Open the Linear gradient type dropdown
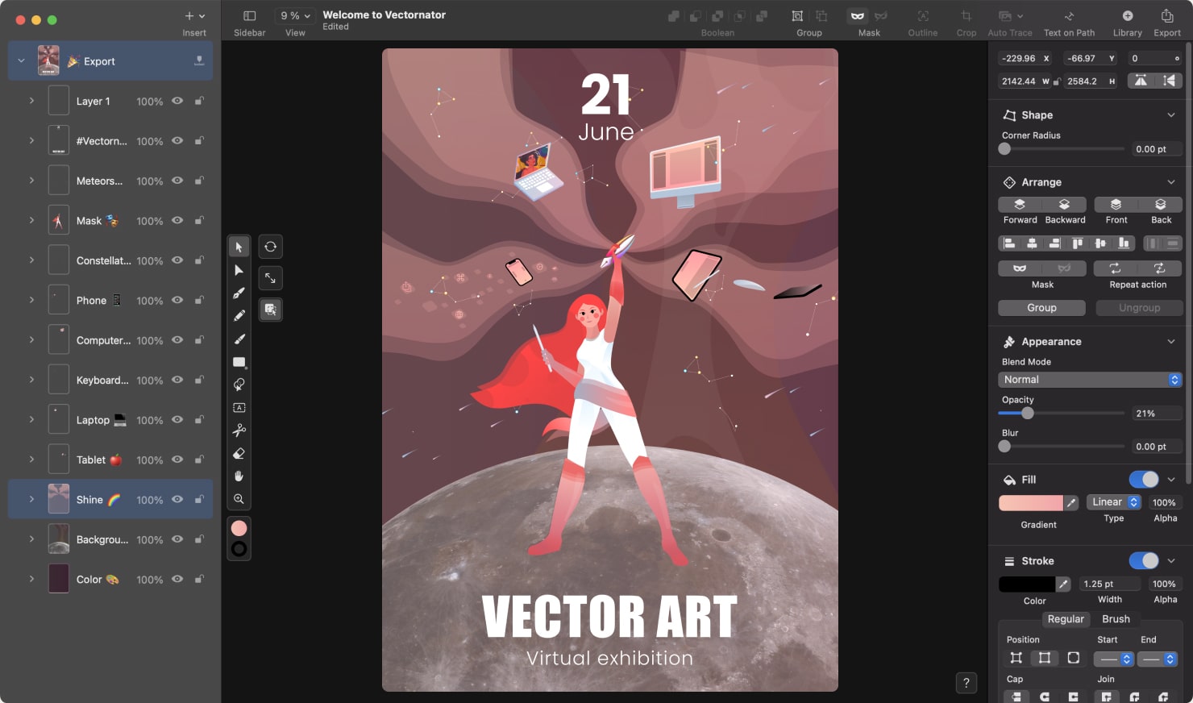Screen dimensions: 1193x703 click(1114, 502)
